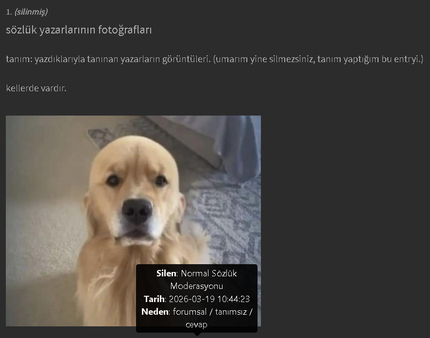This screenshot has height=338, width=430.
Task: Click the tooltip's downward pointer arrow
Action: coord(197,335)
